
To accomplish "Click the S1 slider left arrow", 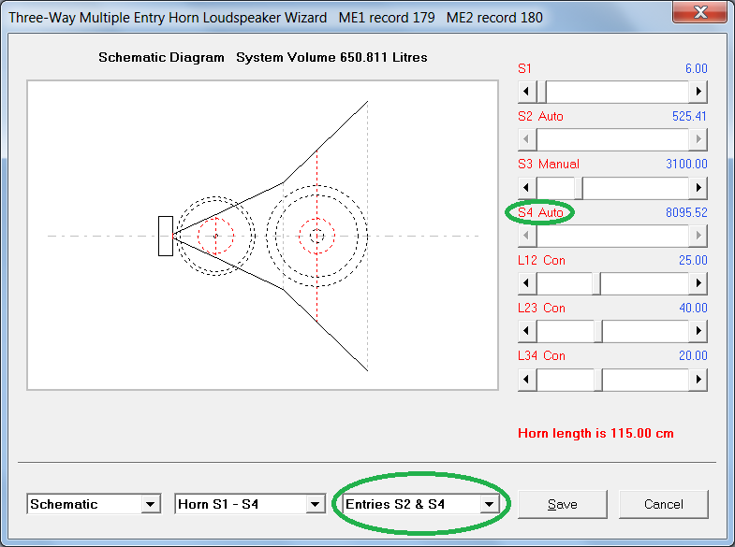I will [x=527, y=92].
